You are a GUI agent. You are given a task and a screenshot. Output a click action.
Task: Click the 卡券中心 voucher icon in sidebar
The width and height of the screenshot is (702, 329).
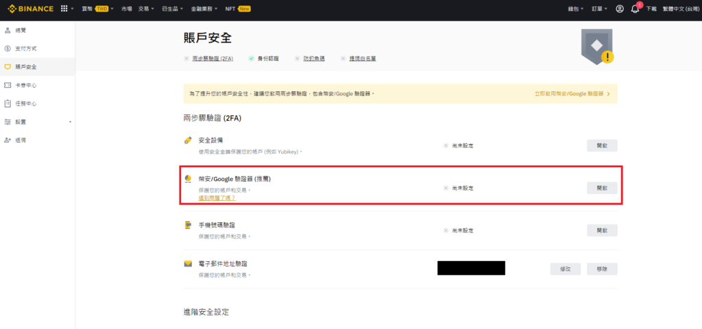[8, 85]
